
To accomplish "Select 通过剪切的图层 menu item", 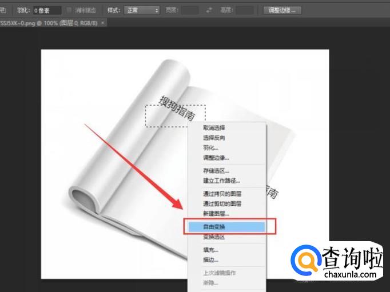I will pos(222,204).
